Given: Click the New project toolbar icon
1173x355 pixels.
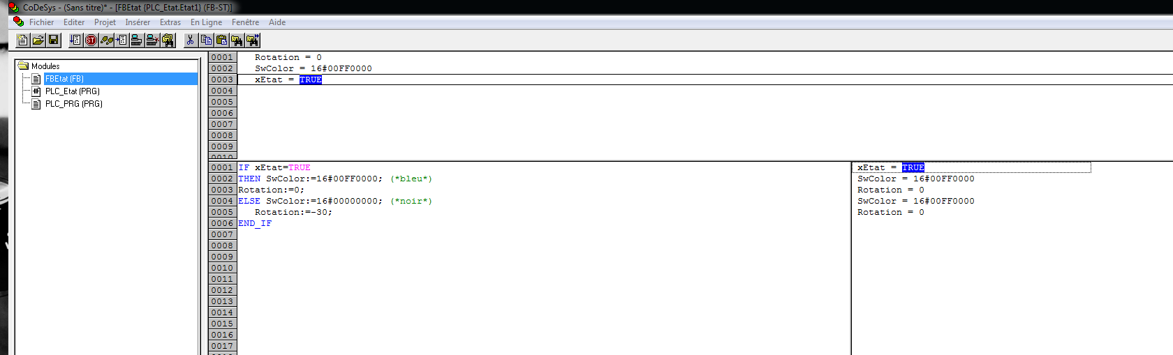Looking at the screenshot, I should (23, 40).
